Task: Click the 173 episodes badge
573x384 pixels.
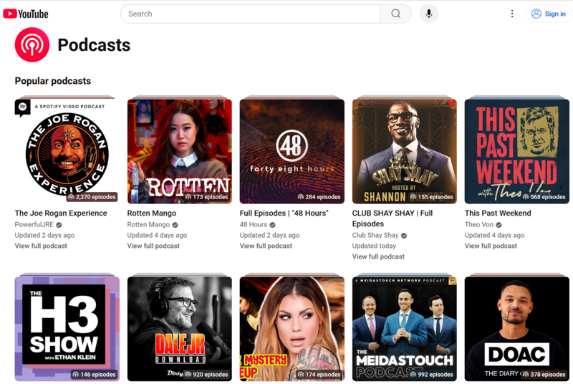Action: click(x=206, y=197)
